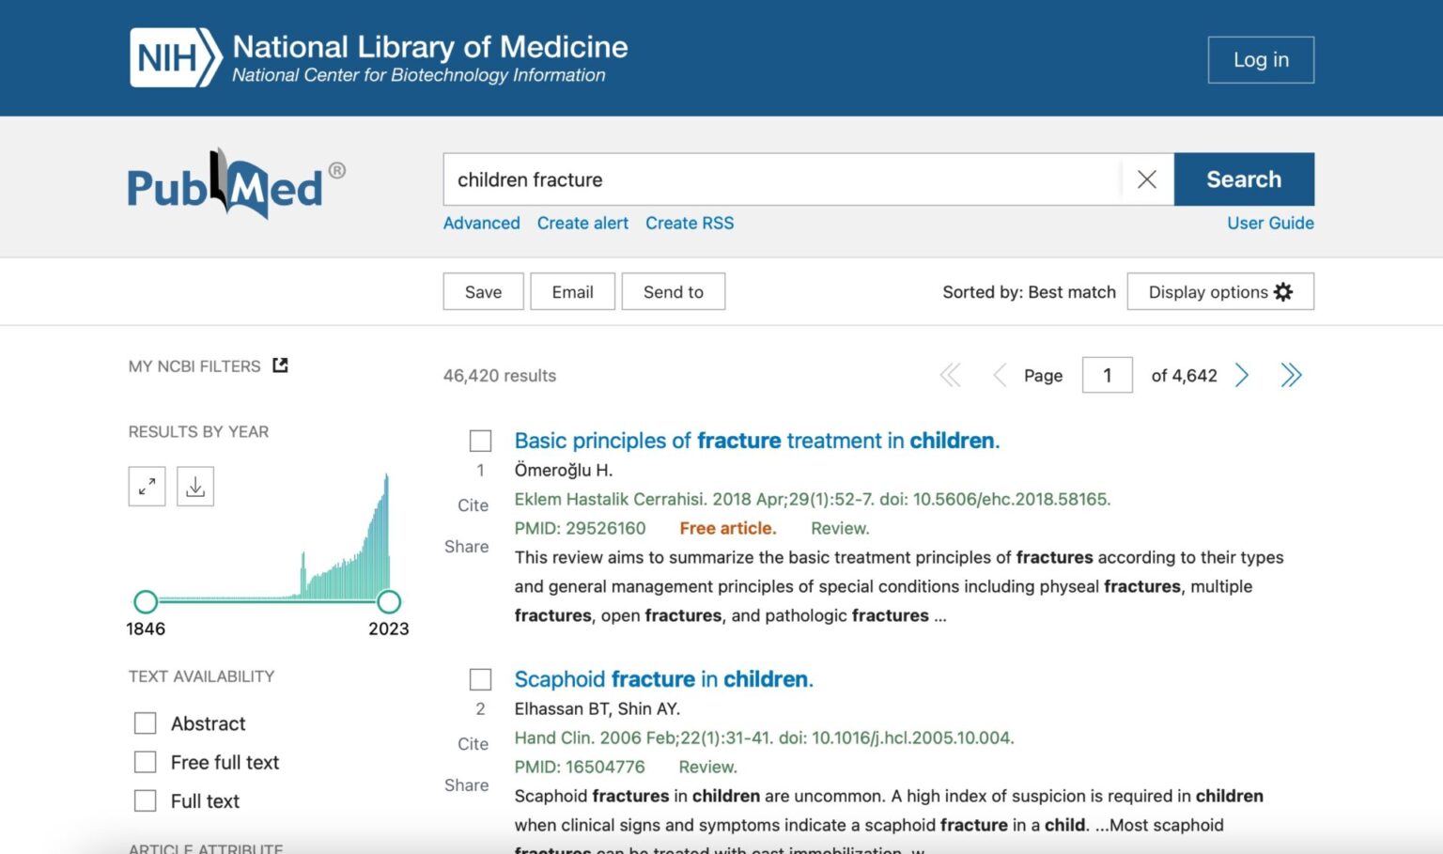Enable the Abstract text availability filter

click(x=146, y=723)
